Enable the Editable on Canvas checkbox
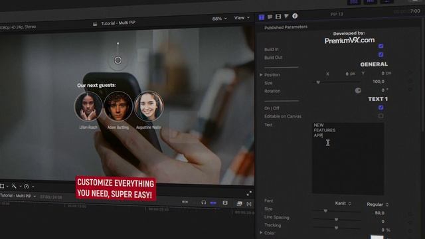 click(381, 116)
